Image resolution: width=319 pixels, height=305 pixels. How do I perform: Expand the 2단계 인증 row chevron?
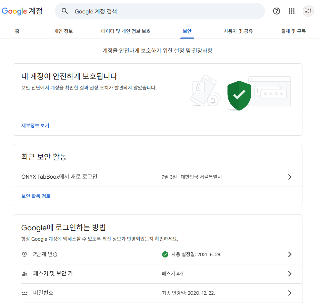(x=290, y=254)
